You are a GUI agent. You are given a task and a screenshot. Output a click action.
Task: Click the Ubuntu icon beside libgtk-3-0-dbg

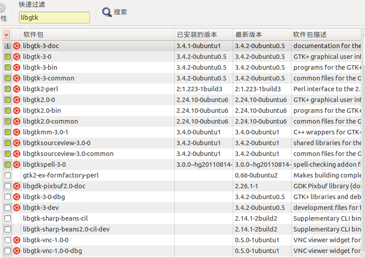tap(17, 197)
